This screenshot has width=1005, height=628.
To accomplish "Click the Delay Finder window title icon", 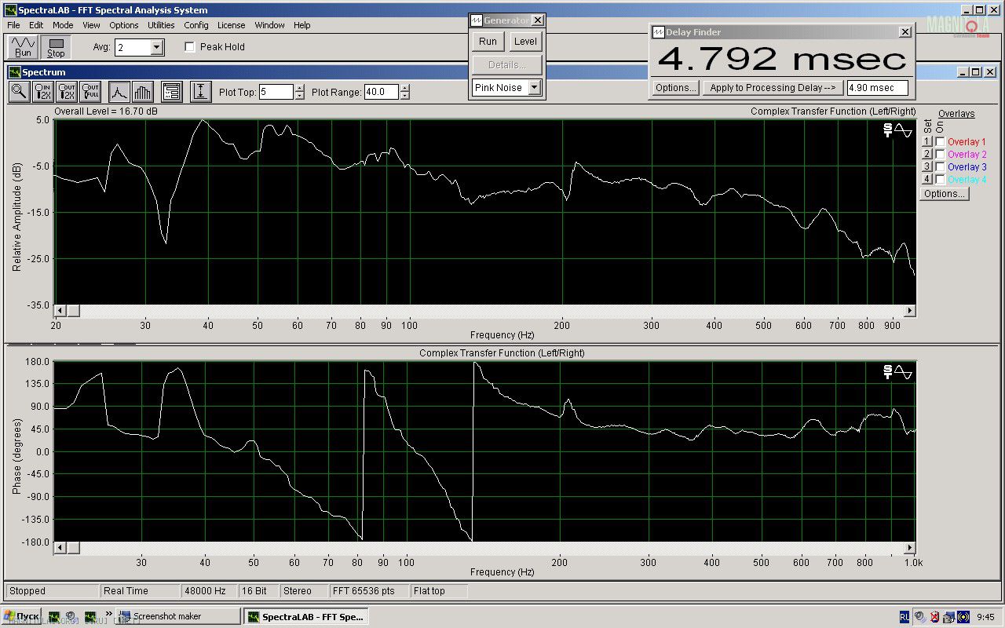I will 658,32.
